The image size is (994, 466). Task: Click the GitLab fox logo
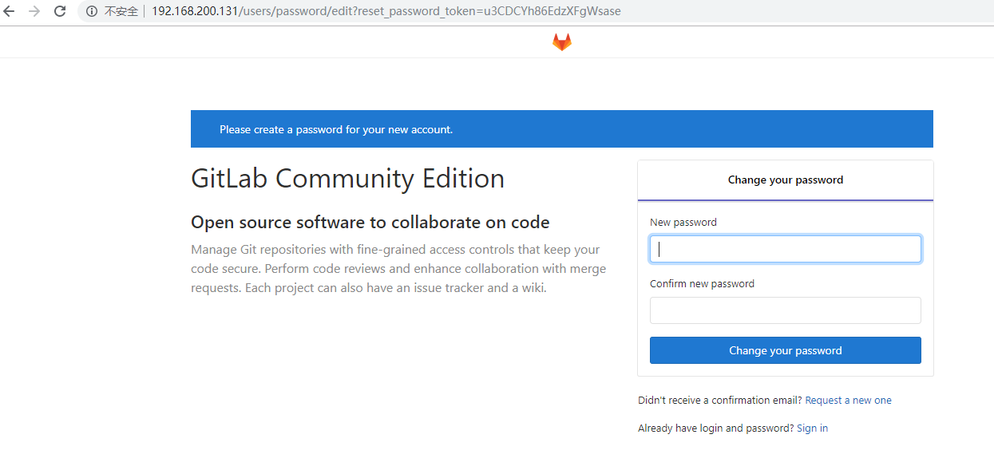point(562,42)
